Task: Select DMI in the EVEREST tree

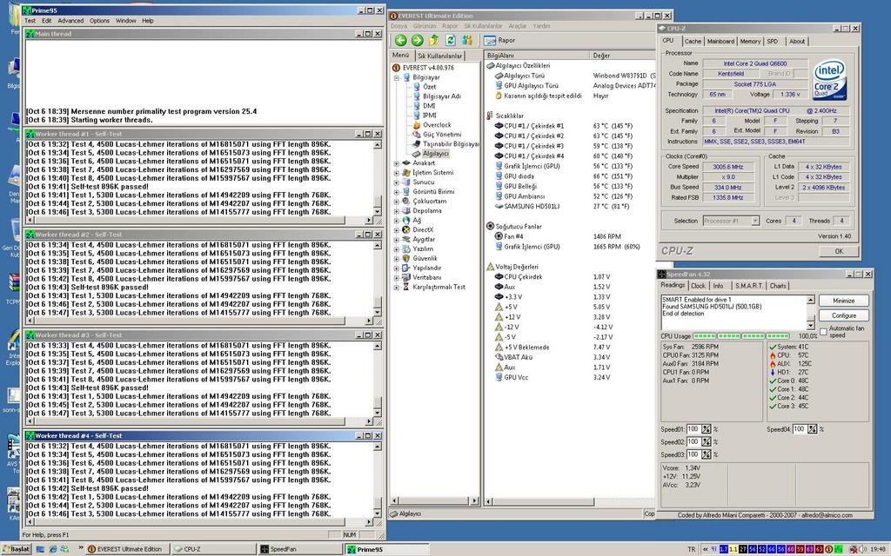Action: coord(429,106)
